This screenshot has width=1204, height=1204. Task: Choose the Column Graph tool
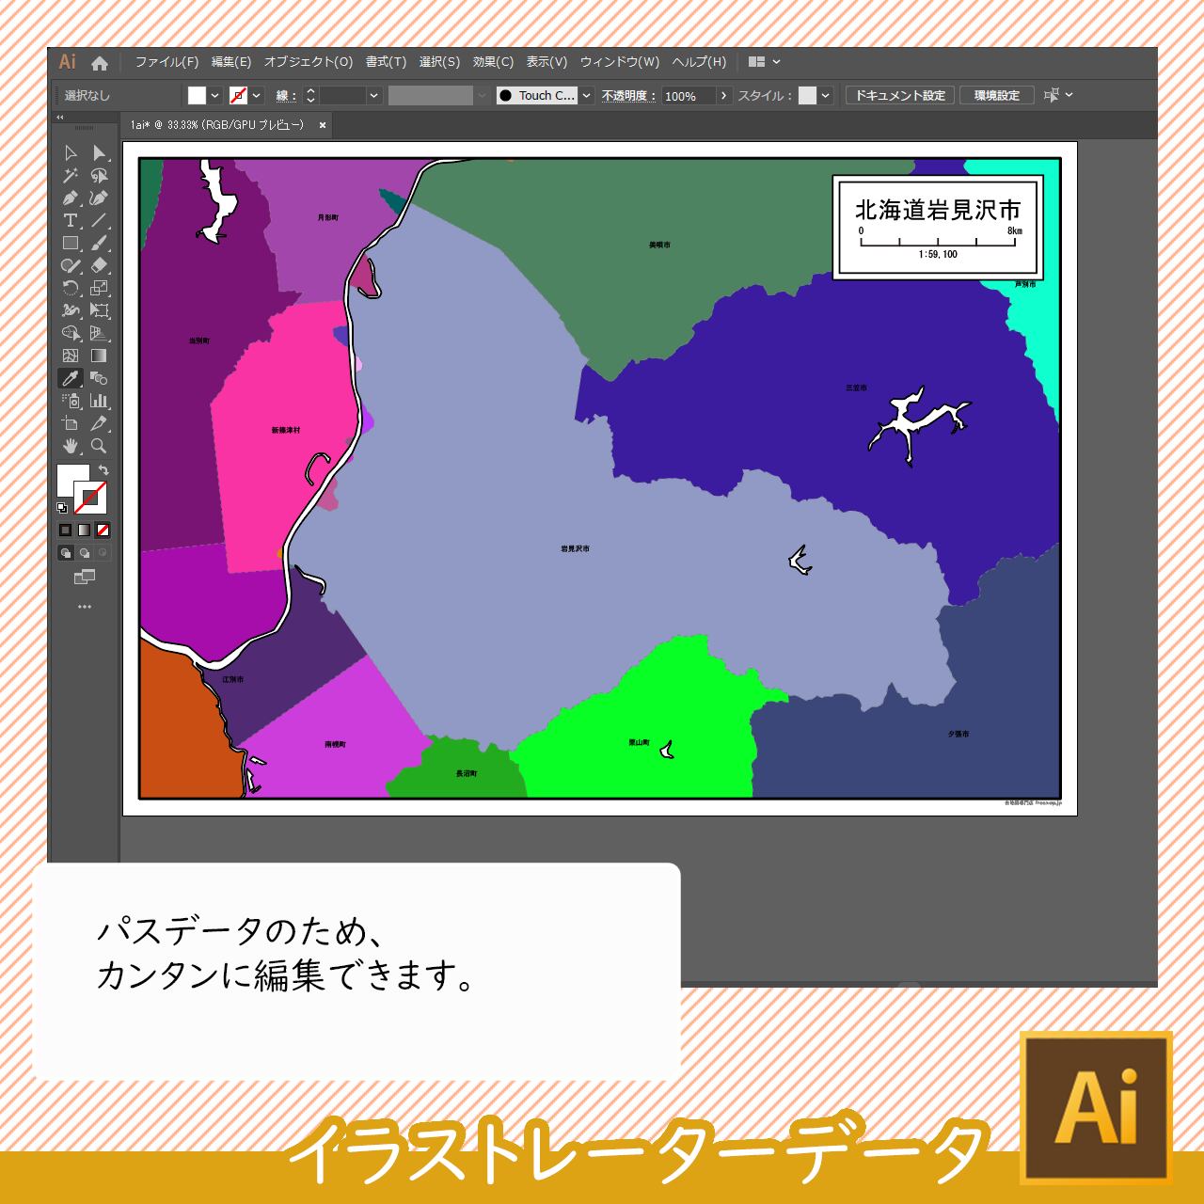click(x=99, y=401)
